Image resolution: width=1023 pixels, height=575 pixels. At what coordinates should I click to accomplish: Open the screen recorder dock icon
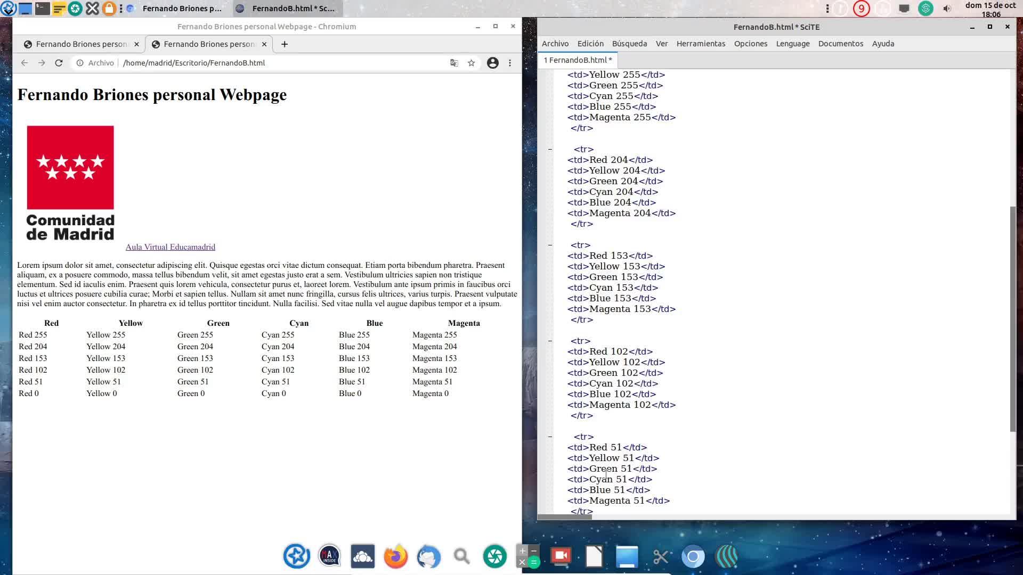(561, 556)
